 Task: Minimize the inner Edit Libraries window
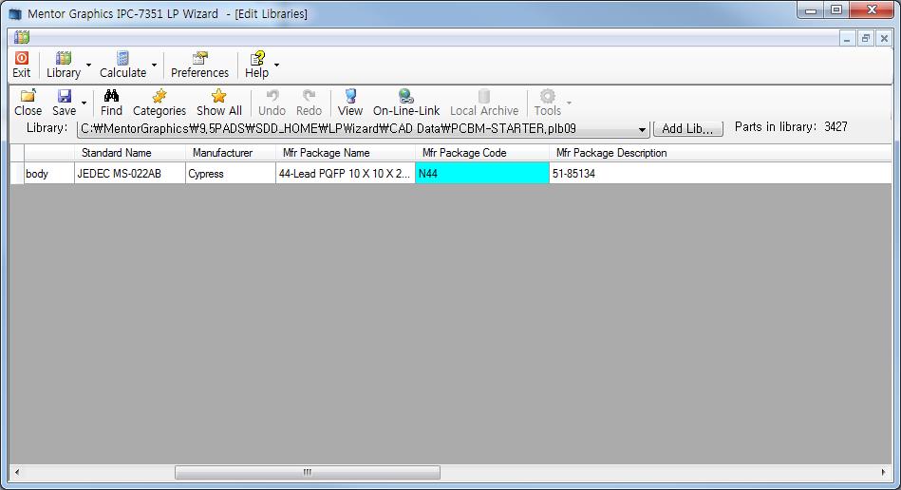pyautogui.click(x=847, y=39)
